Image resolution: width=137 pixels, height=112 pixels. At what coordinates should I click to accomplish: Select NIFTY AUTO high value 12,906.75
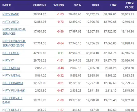click(92, 22)
